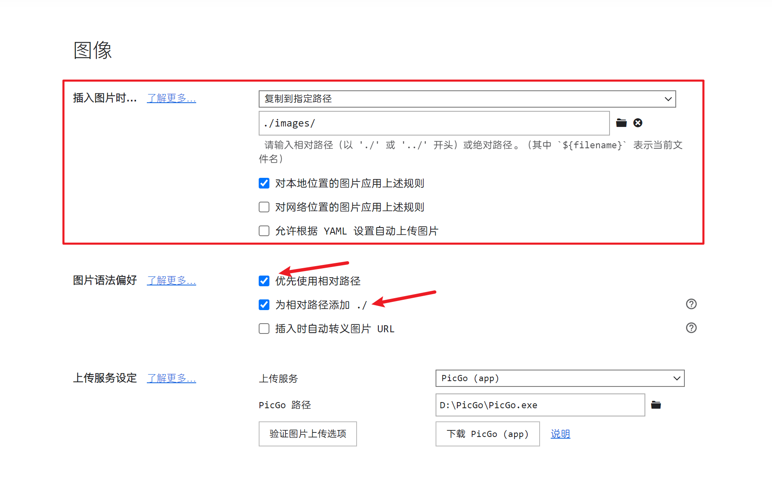
Task: Toggle 为相对路径添加 ./ checkbox
Action: coord(264,305)
